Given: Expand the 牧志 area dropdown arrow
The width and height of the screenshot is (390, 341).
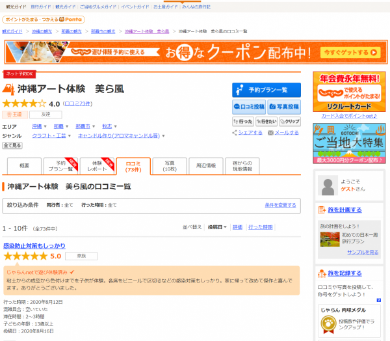Looking at the screenshot, I should [115, 126].
